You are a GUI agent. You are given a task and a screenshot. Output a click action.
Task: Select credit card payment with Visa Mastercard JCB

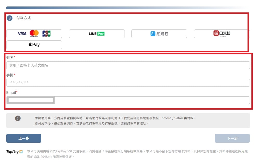click(x=34, y=34)
